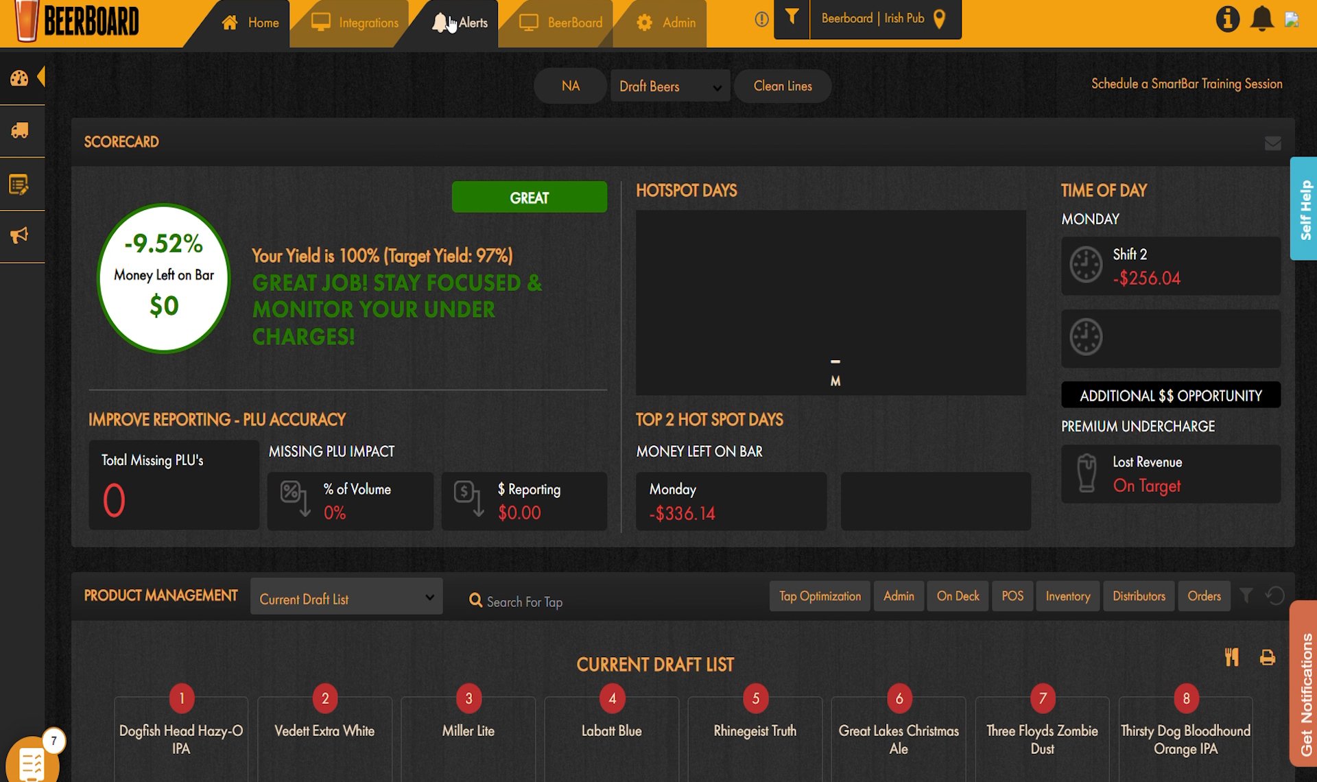The width and height of the screenshot is (1317, 782).
Task: Click the fork and knife menu icon
Action: [1232, 658]
